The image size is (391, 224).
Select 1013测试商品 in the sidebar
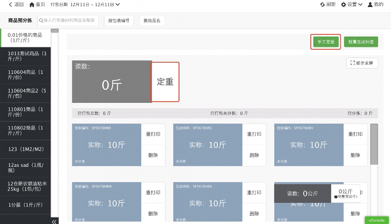pos(25,56)
